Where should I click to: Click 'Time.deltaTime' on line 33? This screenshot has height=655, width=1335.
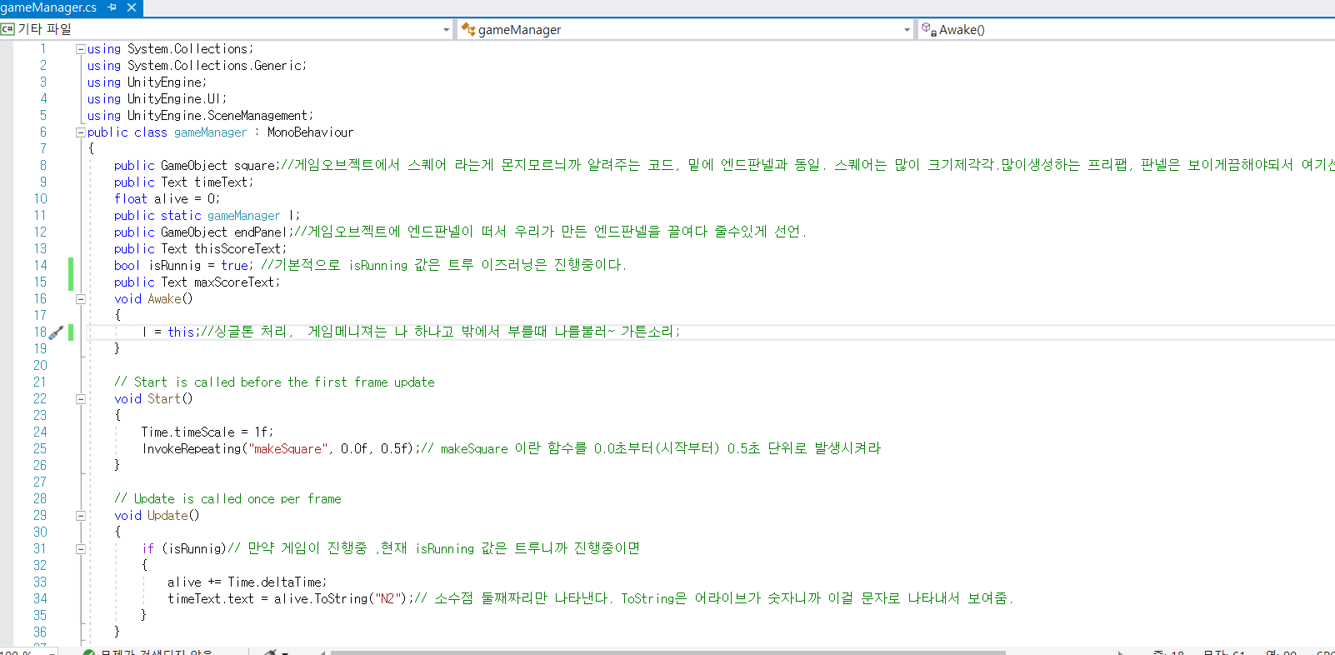(274, 582)
